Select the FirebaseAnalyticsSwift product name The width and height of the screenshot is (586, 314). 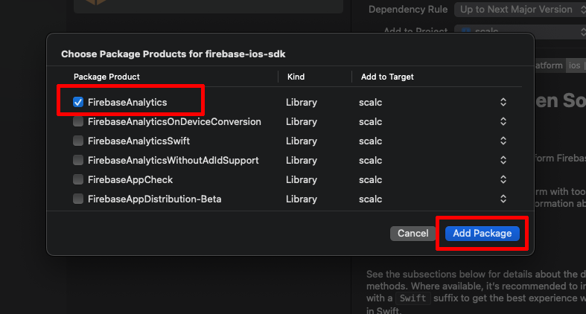(x=138, y=141)
